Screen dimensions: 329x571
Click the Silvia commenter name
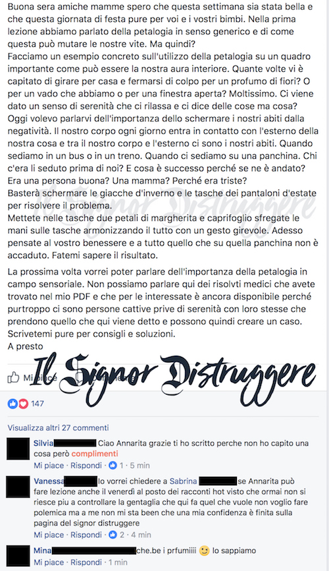click(43, 443)
